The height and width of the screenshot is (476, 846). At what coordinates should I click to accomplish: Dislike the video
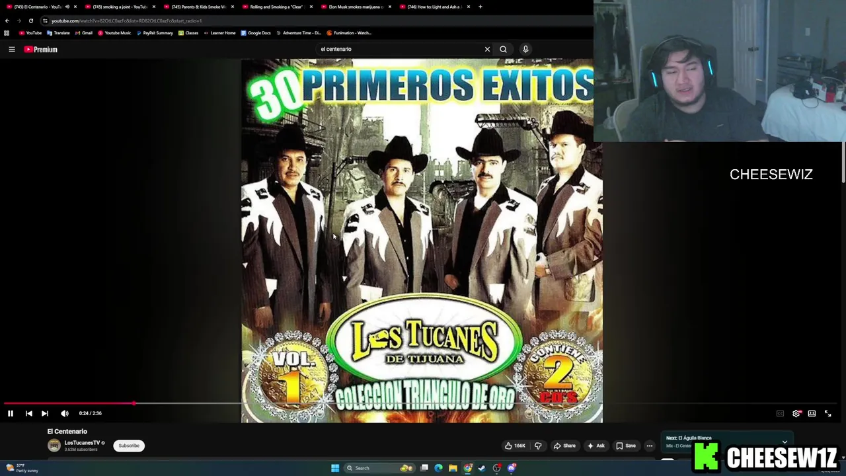coord(538,446)
